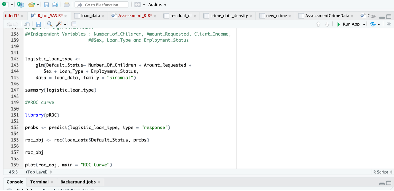Close the residual_df tab
This screenshot has height=191, width=394.
click(x=195, y=16)
